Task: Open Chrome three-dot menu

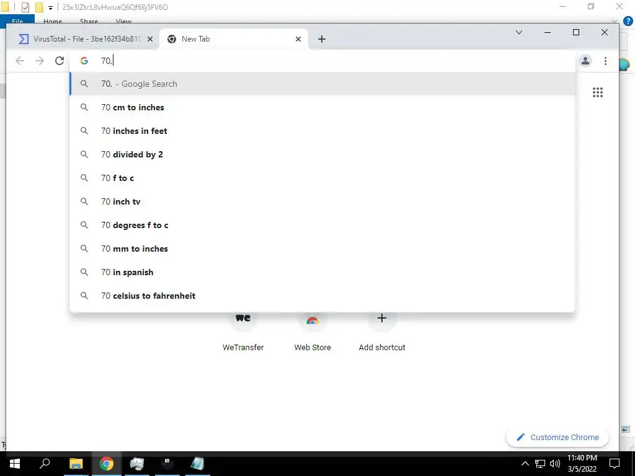Action: click(605, 61)
